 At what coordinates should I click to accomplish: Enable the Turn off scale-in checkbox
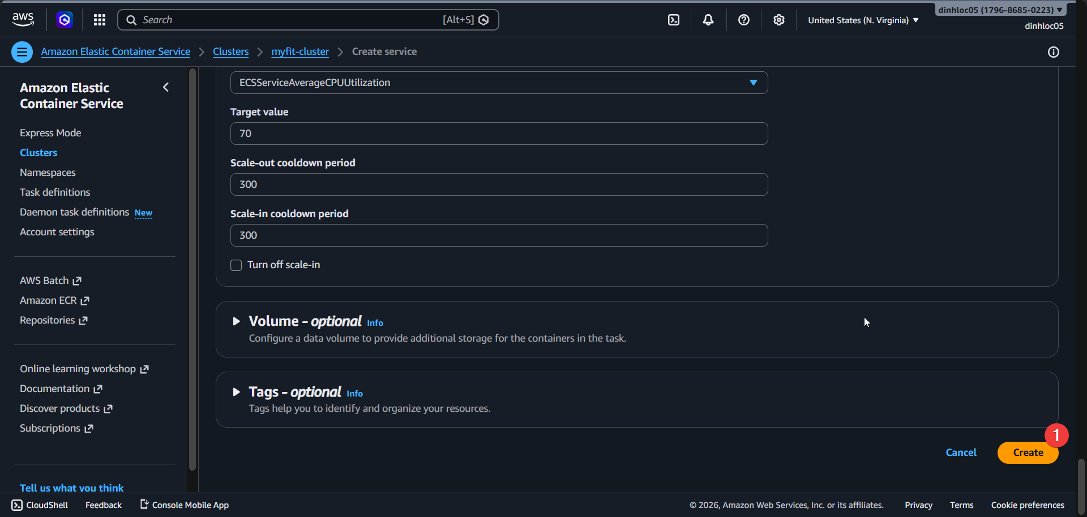[x=236, y=265]
